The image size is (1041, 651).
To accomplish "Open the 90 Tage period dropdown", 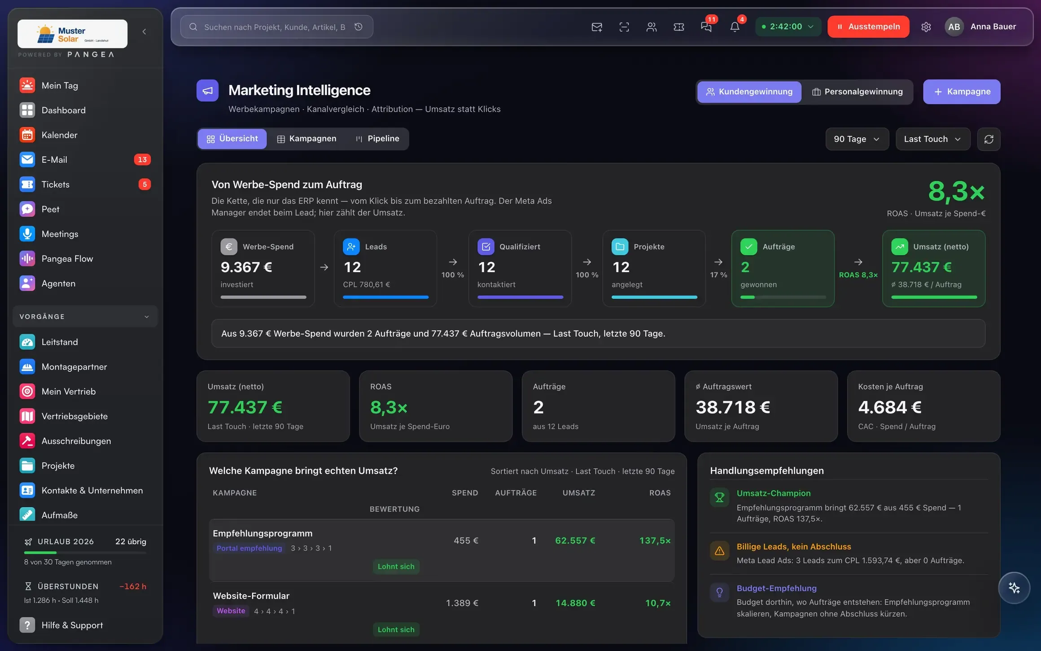I will click(857, 139).
